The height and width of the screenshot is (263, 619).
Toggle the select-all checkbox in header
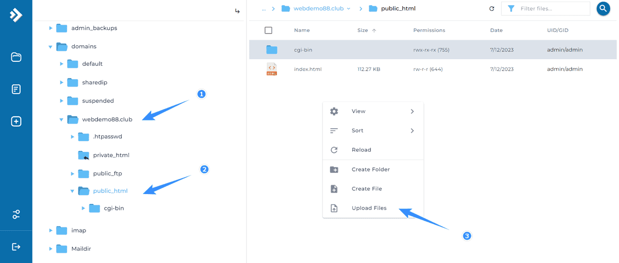268,30
